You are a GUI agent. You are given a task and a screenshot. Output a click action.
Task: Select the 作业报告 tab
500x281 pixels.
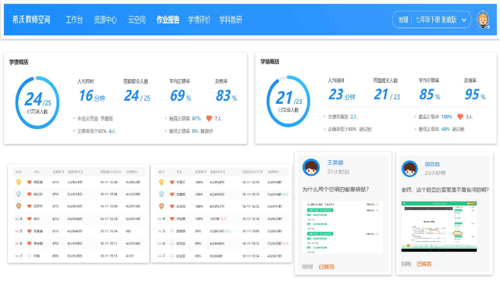pyautogui.click(x=168, y=20)
